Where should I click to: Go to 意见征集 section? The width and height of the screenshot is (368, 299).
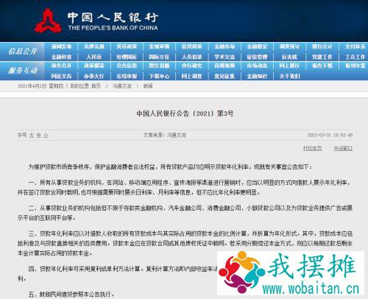point(224,77)
